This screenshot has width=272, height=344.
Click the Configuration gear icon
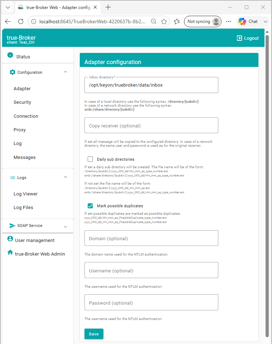[13, 72]
